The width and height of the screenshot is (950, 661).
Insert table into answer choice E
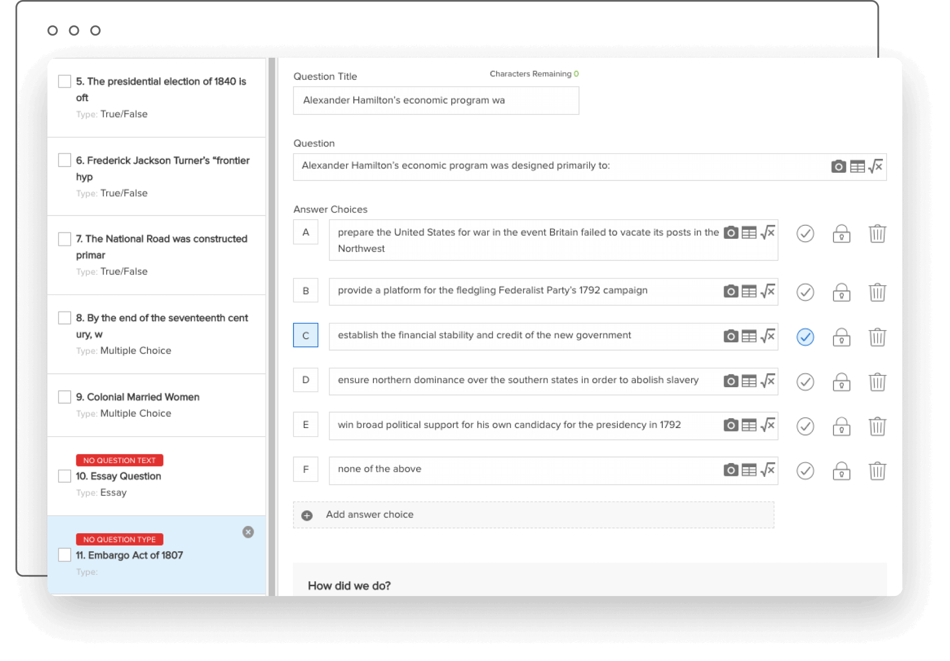(749, 425)
